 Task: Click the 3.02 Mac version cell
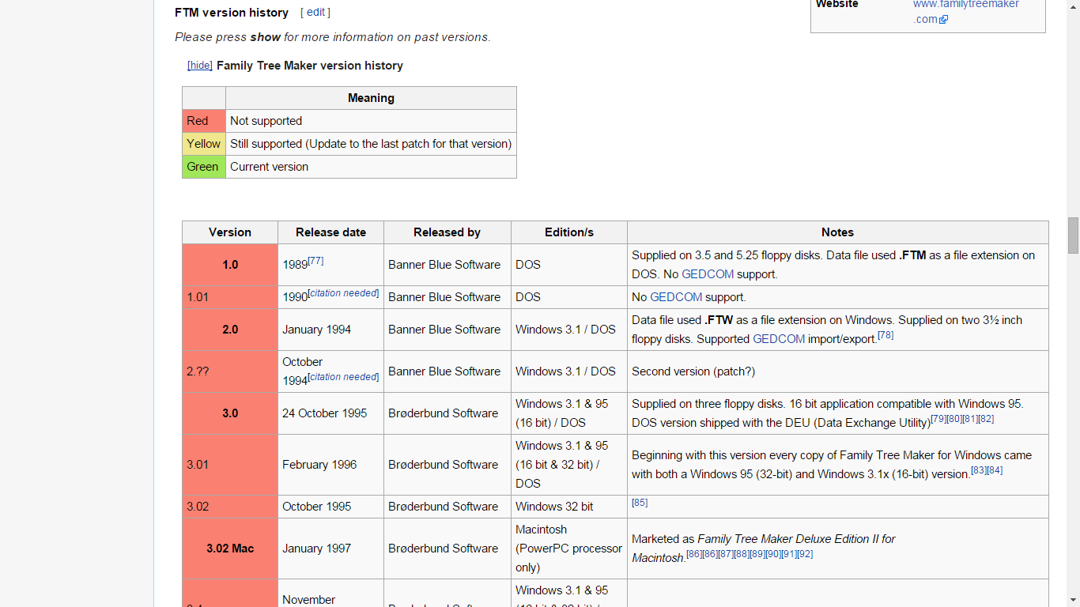pos(230,549)
